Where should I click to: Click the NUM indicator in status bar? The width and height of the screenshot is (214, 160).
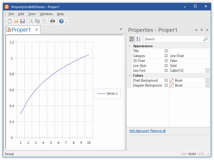(192, 154)
